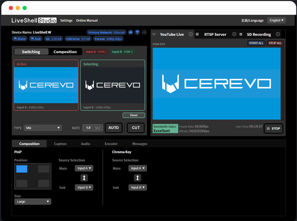Click the Frame Rate 60/60fps readout
The image size is (297, 221).
(x=194, y=126)
